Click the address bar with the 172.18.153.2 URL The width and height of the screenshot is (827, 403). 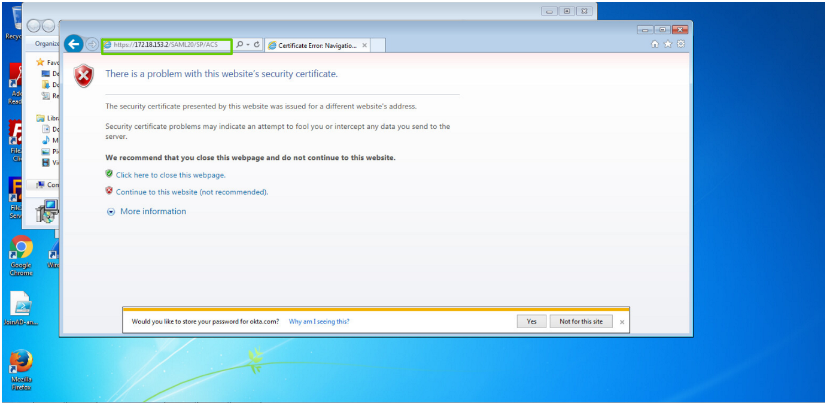point(166,45)
